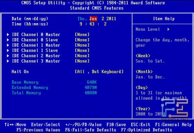
Task: Expand arrow beside IDE Channel 0 Master
Action: tap(8, 34)
